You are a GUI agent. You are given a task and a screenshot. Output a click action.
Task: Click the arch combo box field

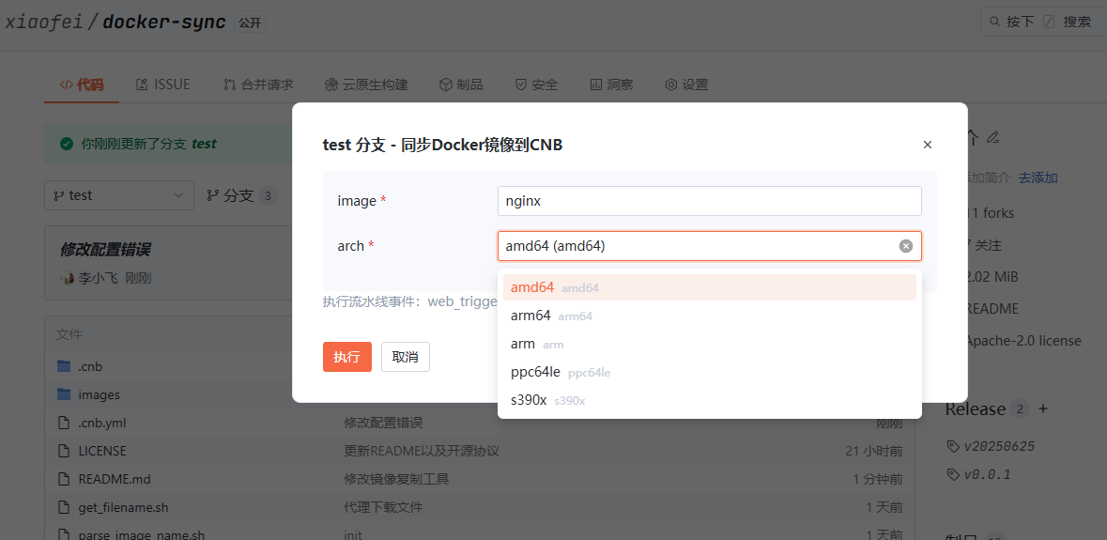click(x=710, y=246)
